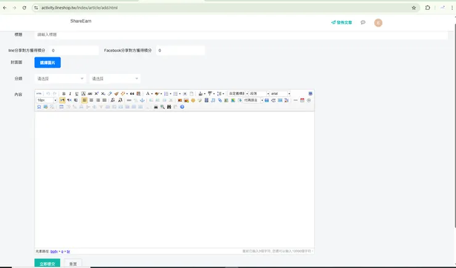The image size is (456, 268).
Task: Open the 段落 paragraph format dropdown
Action: (259, 94)
